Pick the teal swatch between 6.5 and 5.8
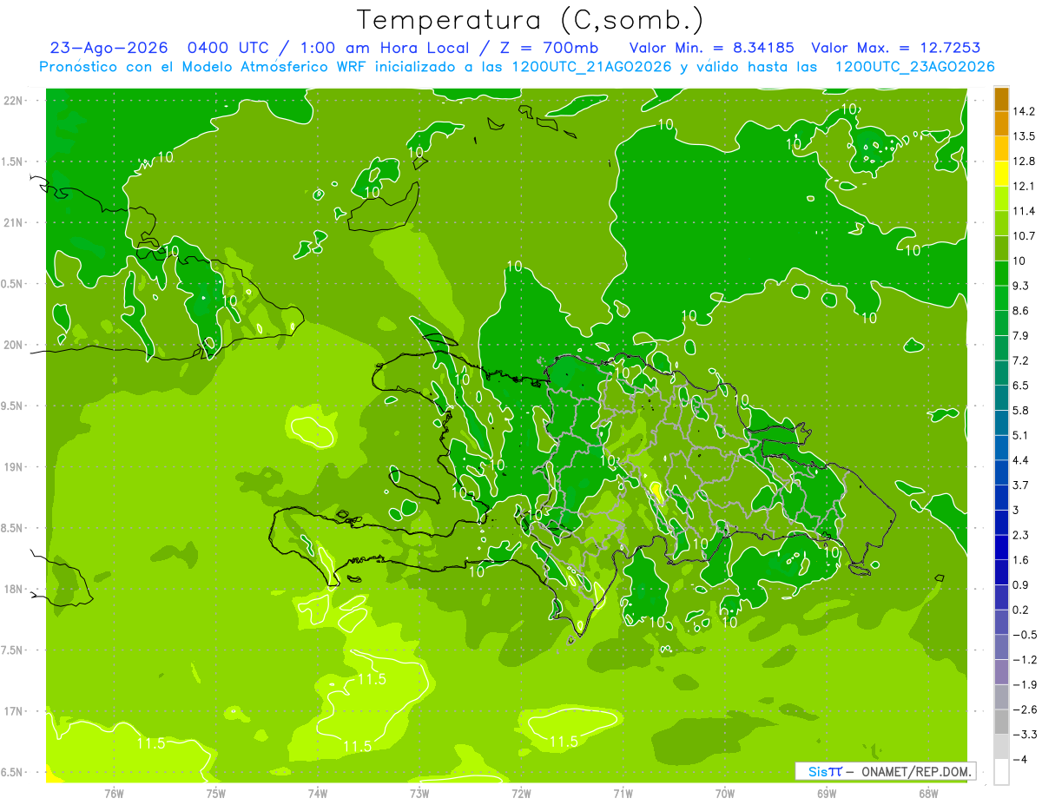This screenshot has width=1042, height=805. (1001, 398)
